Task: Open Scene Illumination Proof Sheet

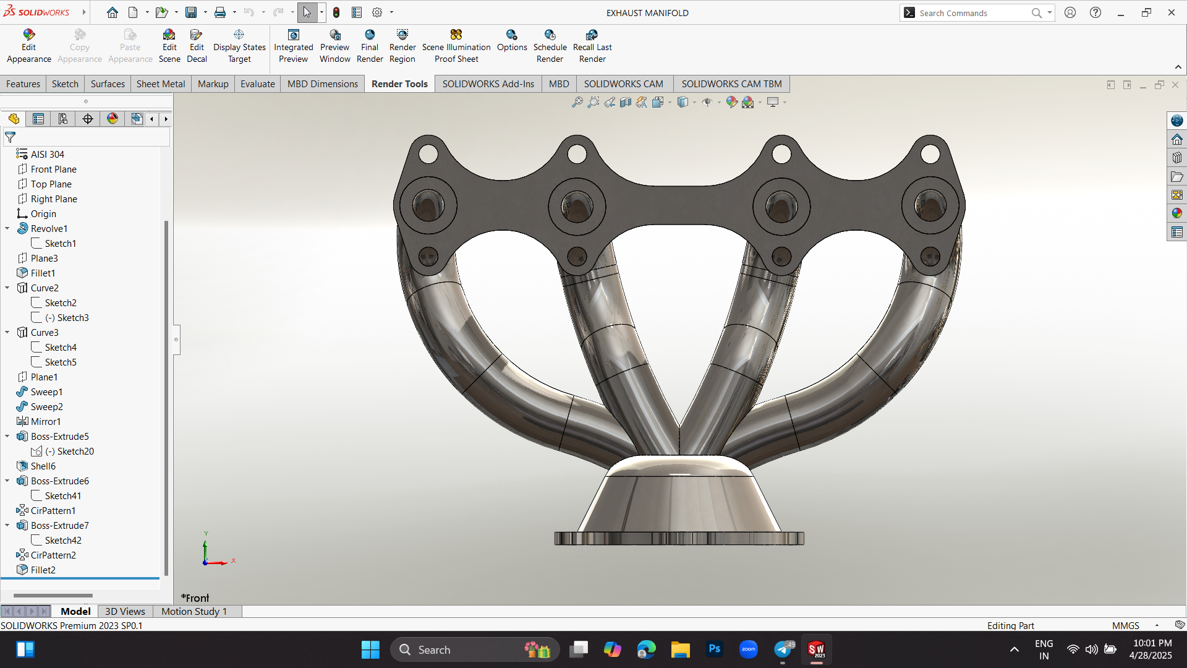Action: pos(456,46)
